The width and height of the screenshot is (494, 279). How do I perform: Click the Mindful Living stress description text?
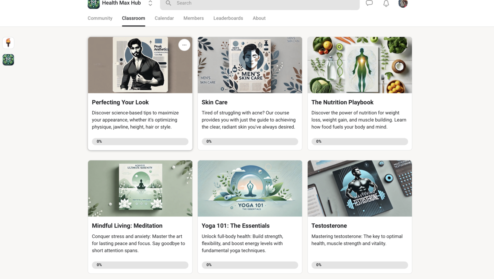(x=138, y=243)
